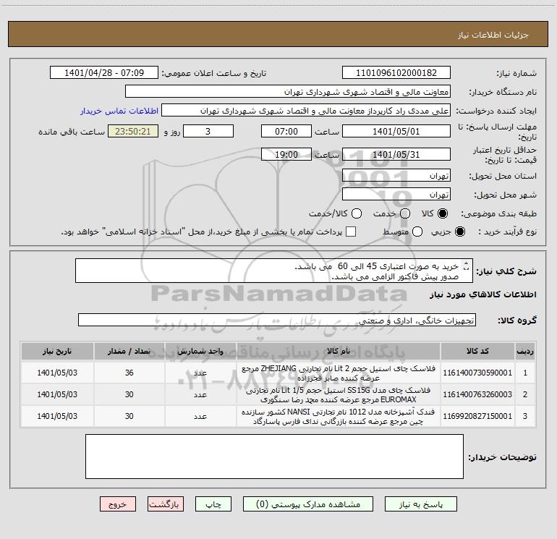Click the NANSI kitchen lighter item name
The height and width of the screenshot is (539, 557).
point(339,417)
